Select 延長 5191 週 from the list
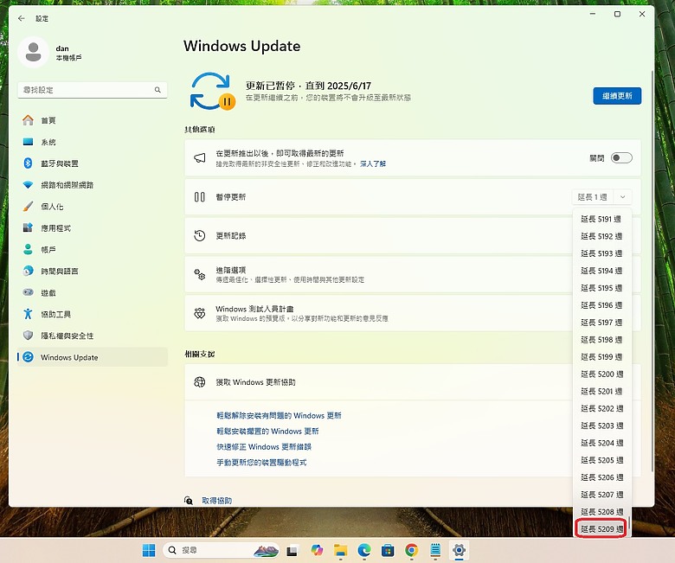The image size is (675, 563). point(601,219)
